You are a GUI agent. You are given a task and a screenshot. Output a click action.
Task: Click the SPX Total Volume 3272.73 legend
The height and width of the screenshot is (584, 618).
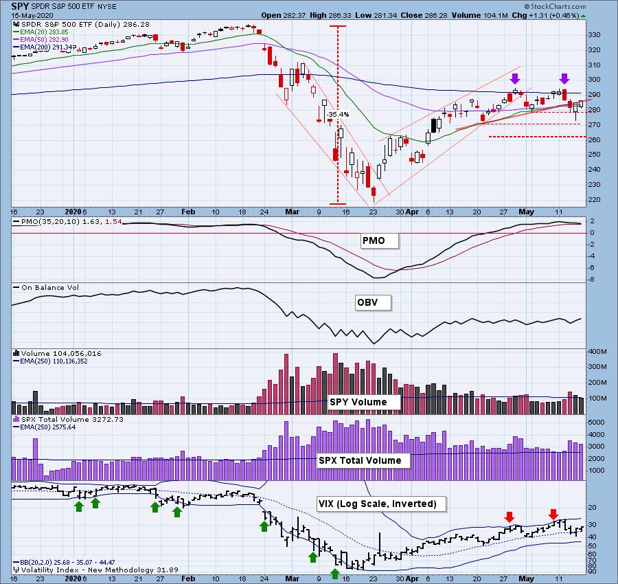[x=69, y=419]
